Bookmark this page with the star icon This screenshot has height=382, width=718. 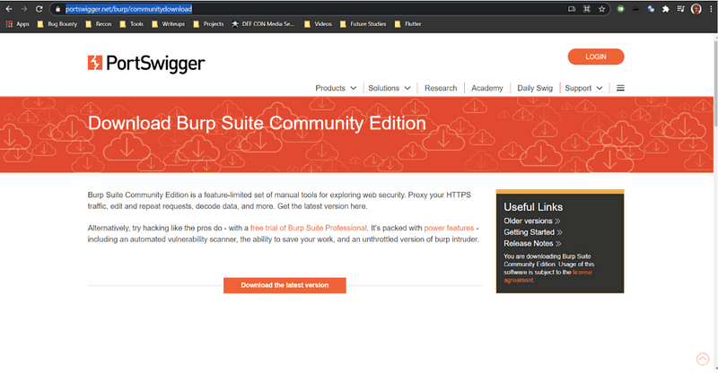(601, 9)
